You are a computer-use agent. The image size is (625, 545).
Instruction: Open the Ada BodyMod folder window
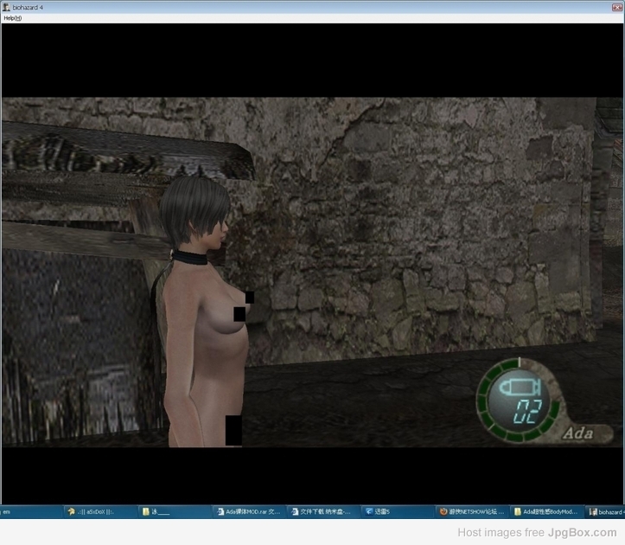click(547, 511)
